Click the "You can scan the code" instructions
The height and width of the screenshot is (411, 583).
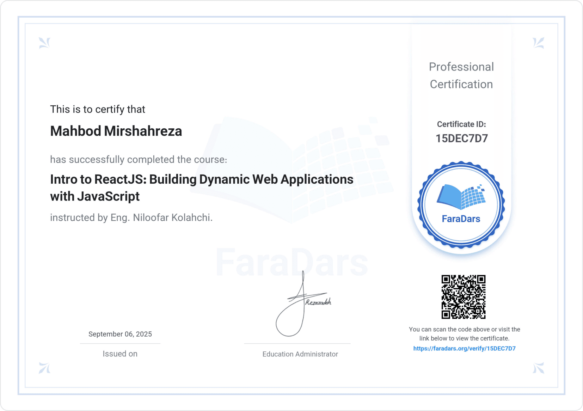pyautogui.click(x=464, y=334)
